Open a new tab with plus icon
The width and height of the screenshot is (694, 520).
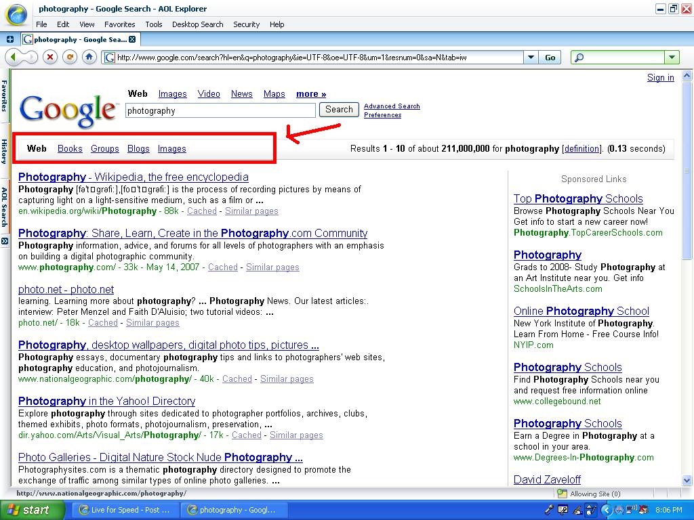(x=9, y=39)
